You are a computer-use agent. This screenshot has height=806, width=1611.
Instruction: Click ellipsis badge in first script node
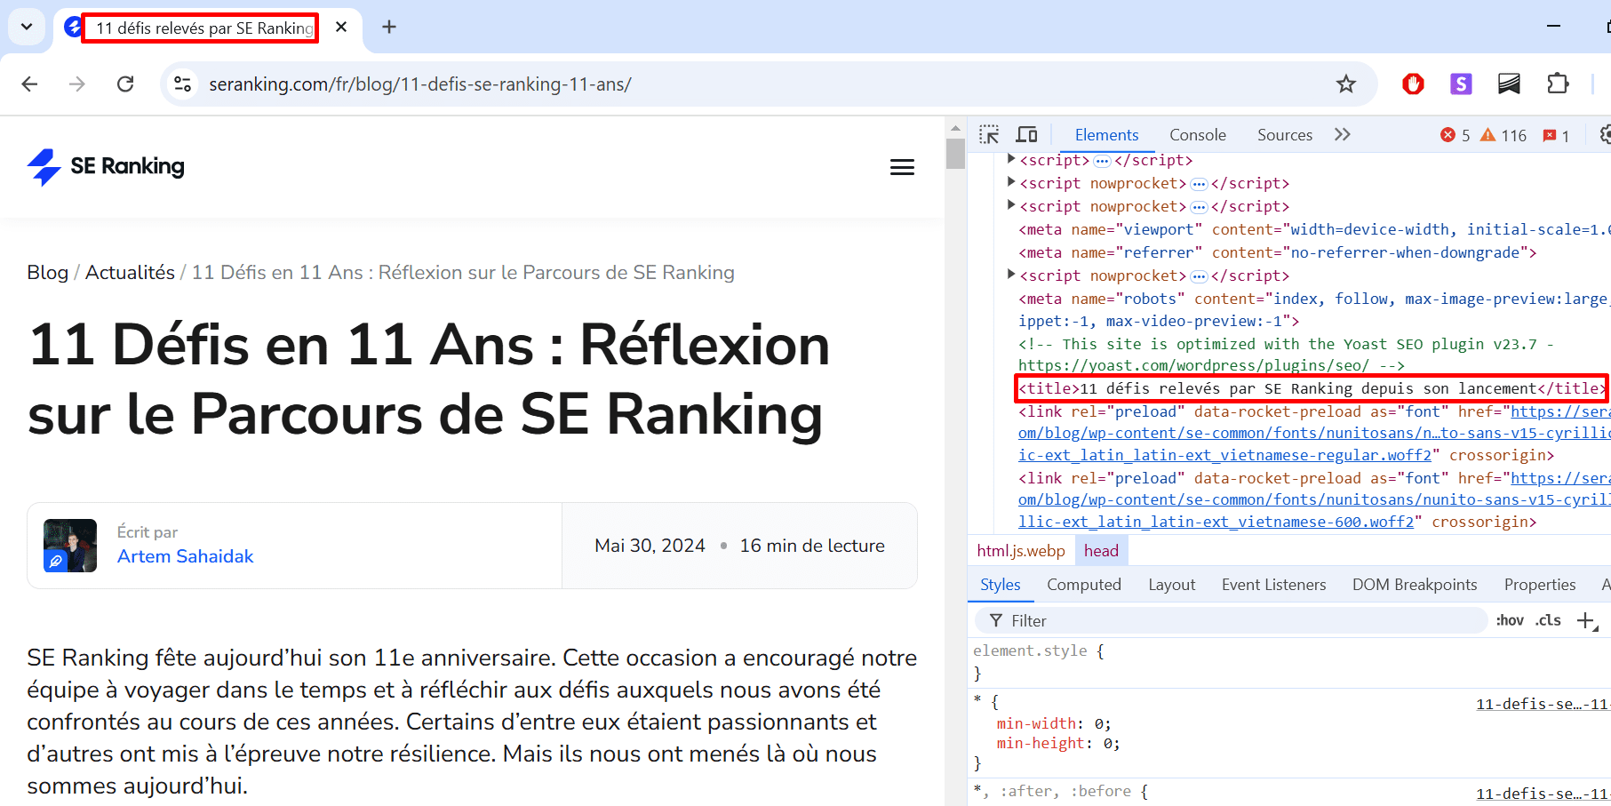(1102, 161)
